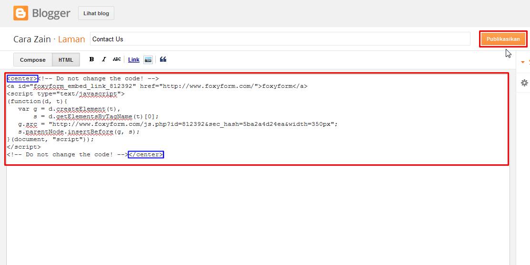Click the '(function(d, t){' line

[37, 101]
